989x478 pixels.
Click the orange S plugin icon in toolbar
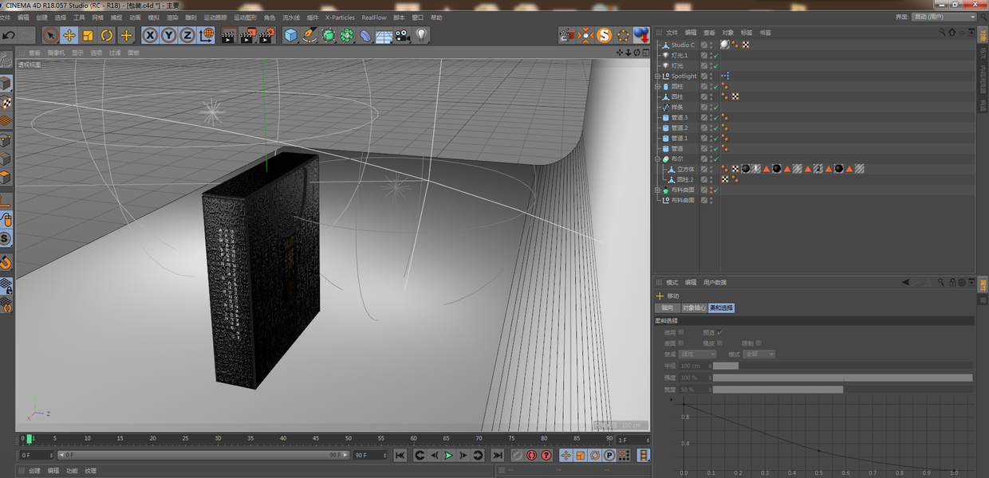605,35
